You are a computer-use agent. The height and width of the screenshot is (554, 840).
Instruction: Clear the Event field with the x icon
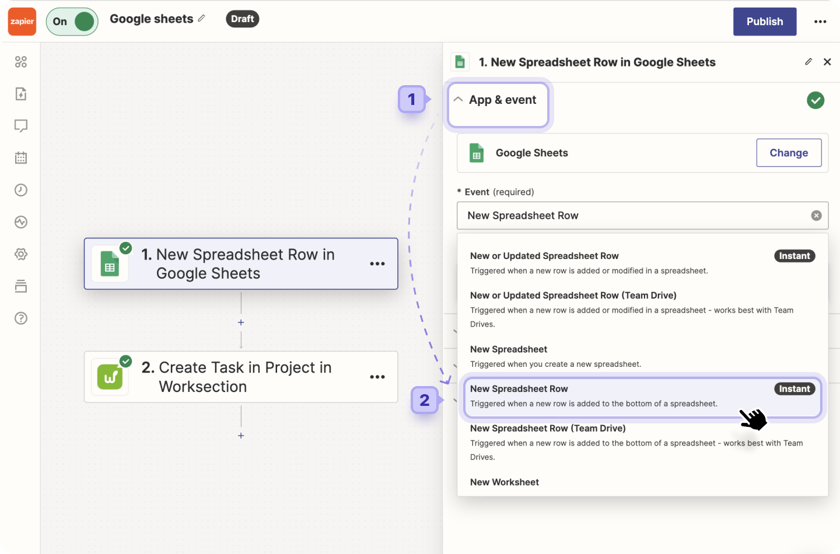tap(816, 215)
